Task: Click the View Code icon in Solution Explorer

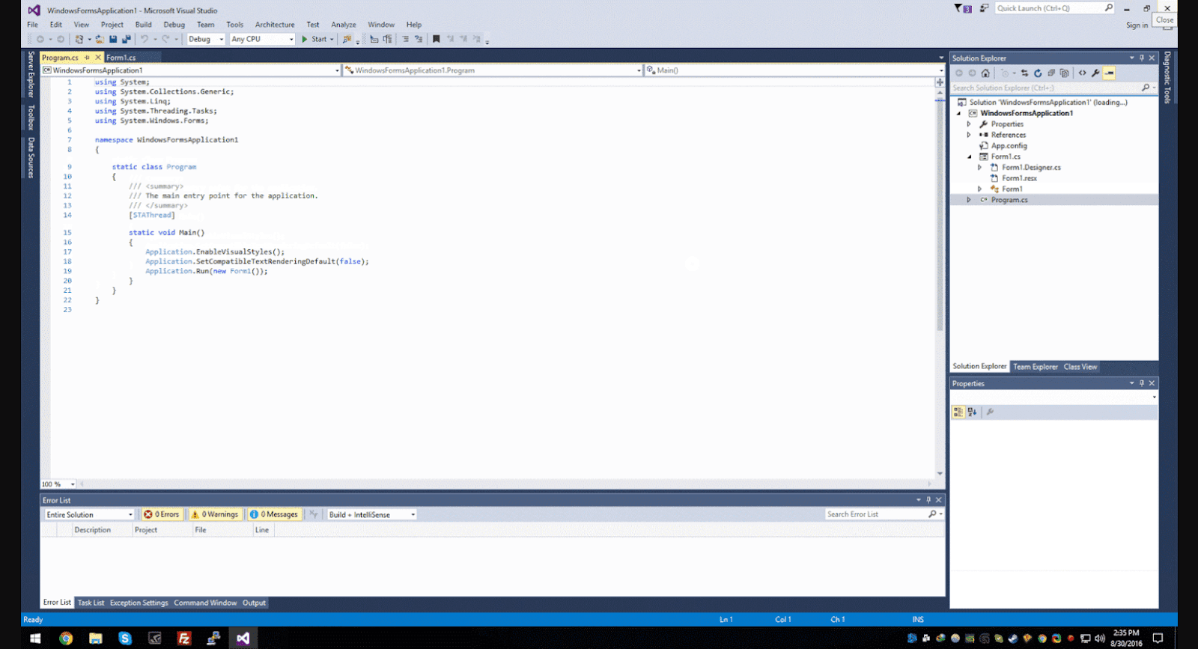Action: coord(1082,73)
